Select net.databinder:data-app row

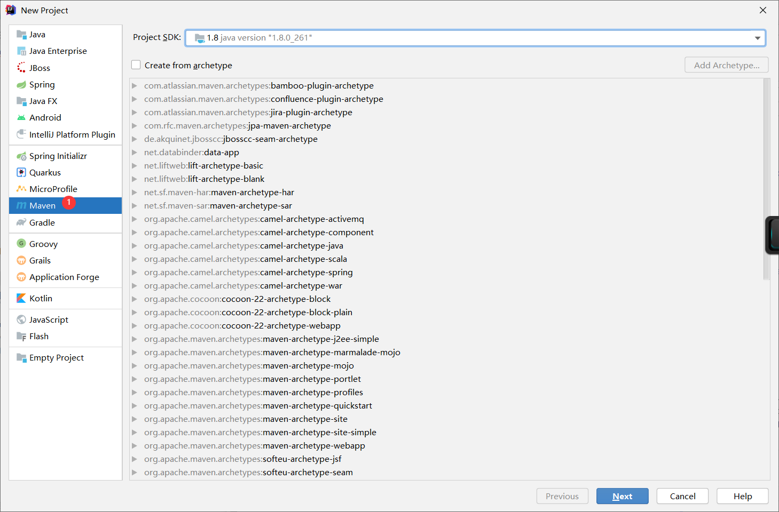point(192,153)
